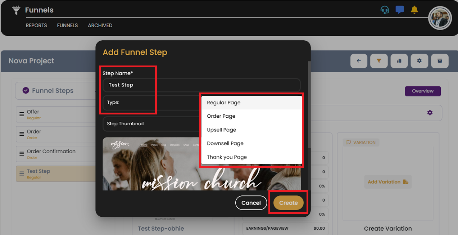Pick Upsell Page from dropdown
Image resolution: width=458 pixels, height=235 pixels.
(x=221, y=130)
